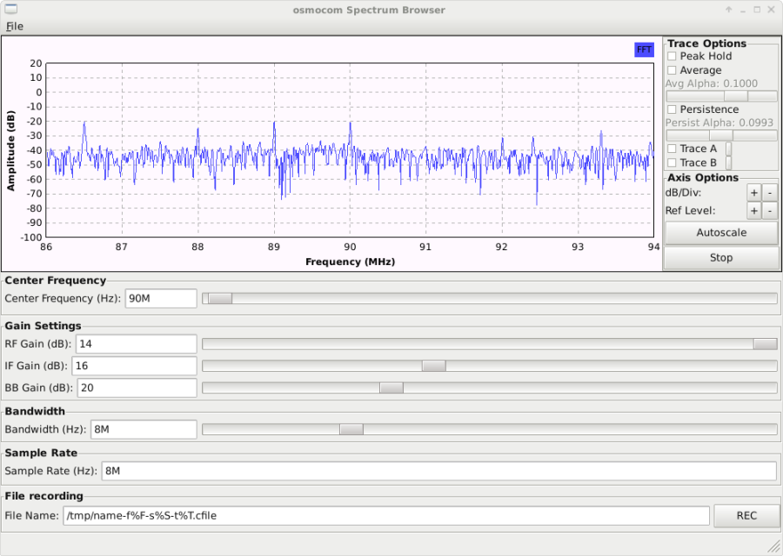The height and width of the screenshot is (556, 783).
Task: Click the window menu icon in title bar
Action: pyautogui.click(x=10, y=9)
